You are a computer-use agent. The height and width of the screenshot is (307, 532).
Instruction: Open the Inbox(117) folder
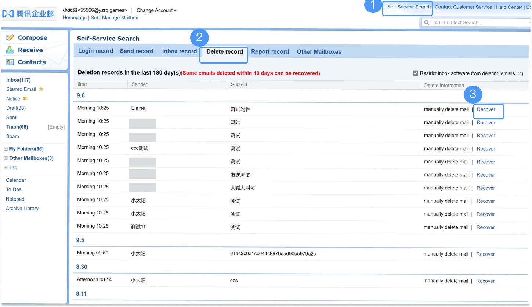[x=18, y=80]
